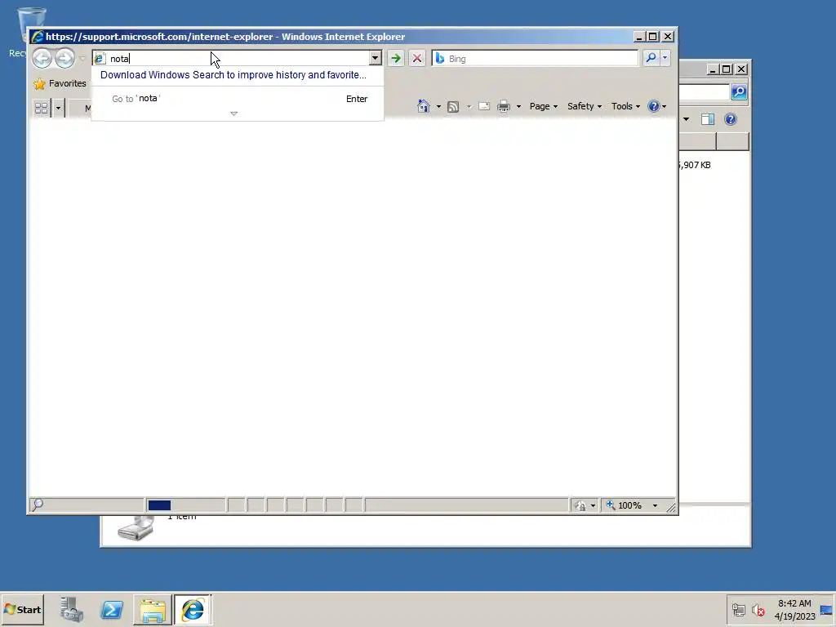This screenshot has height=627, width=836.
Task: Open the Favorites star button
Action: (60, 84)
